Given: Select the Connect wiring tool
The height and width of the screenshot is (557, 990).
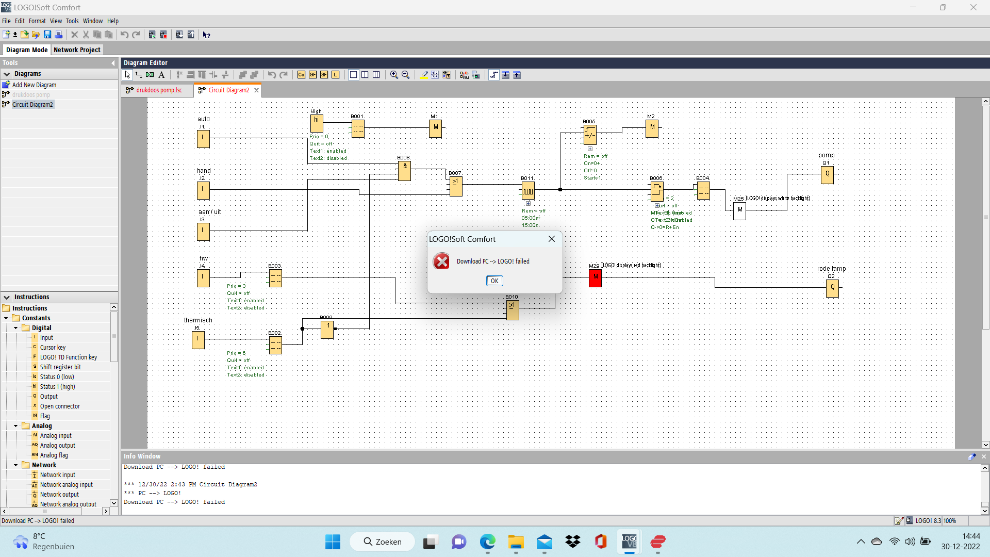Looking at the screenshot, I should click(139, 75).
